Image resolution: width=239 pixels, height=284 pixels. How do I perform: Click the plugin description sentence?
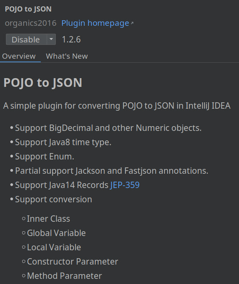point(117,106)
